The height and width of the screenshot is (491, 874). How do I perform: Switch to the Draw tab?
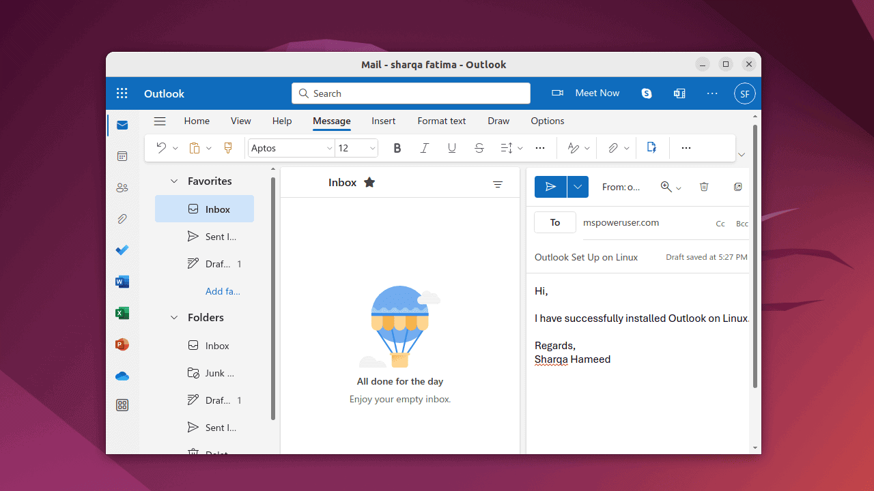point(498,121)
